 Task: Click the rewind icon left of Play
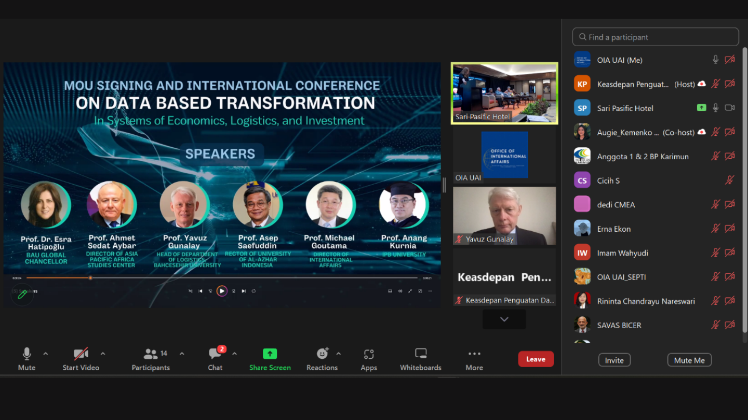coord(210,291)
